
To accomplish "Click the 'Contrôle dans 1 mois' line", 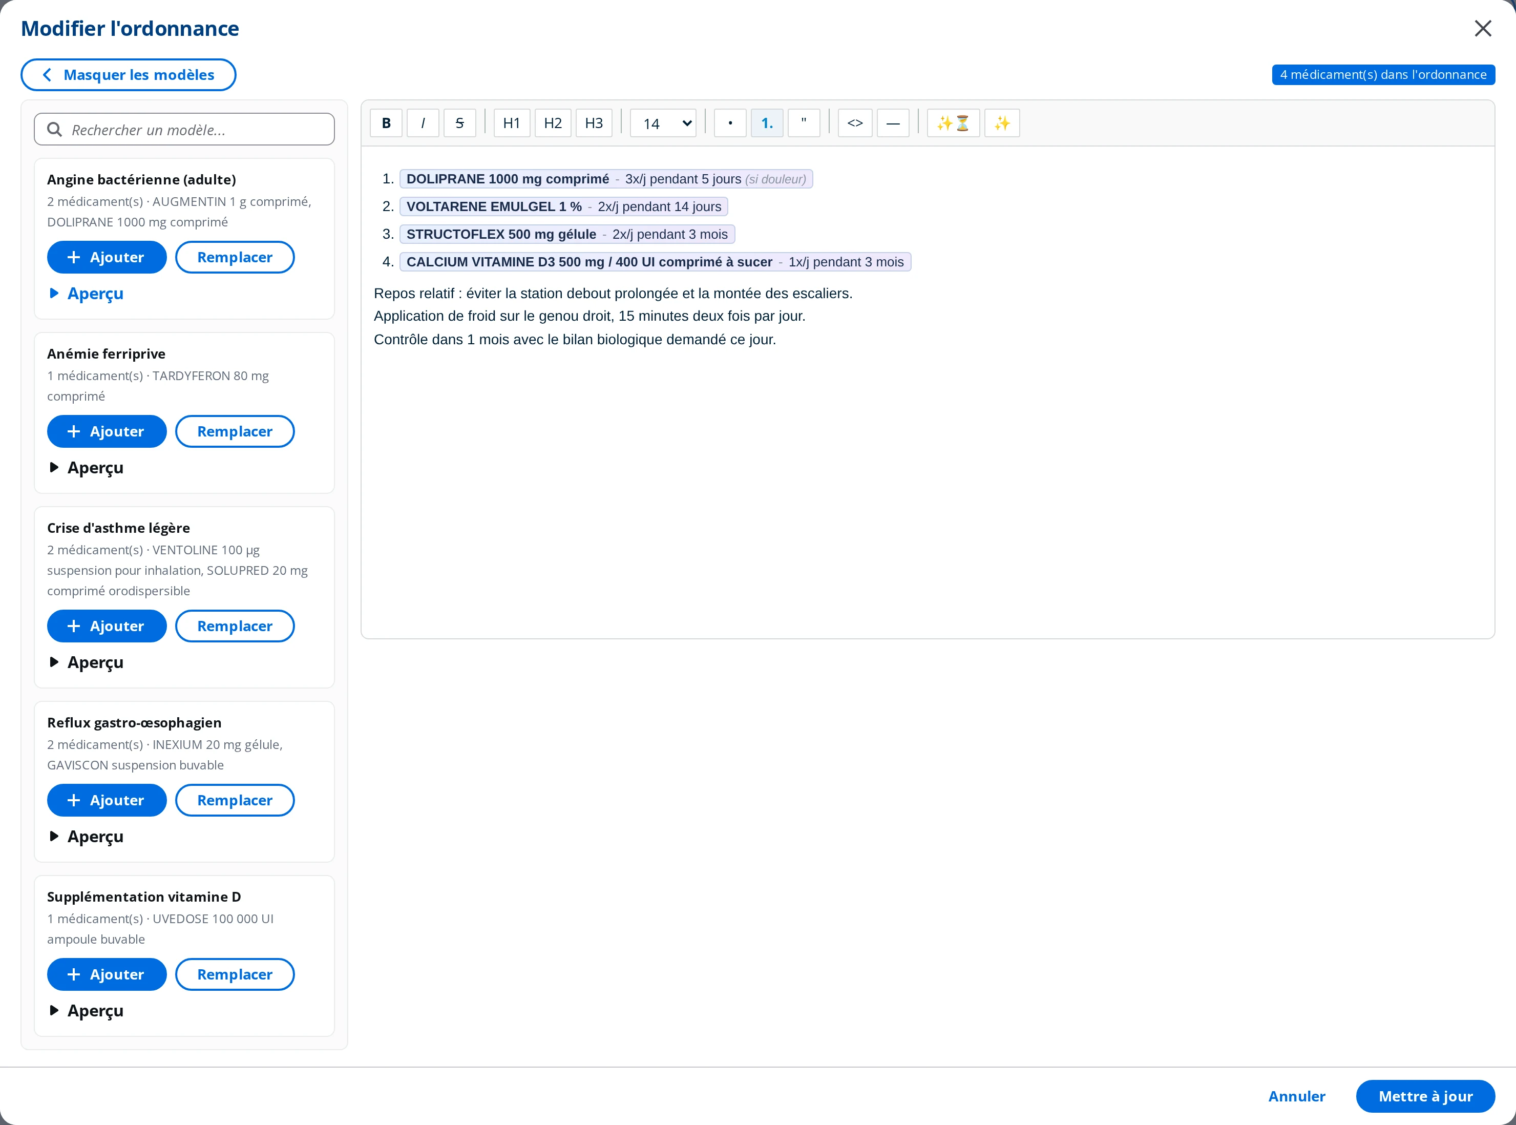I will [575, 339].
